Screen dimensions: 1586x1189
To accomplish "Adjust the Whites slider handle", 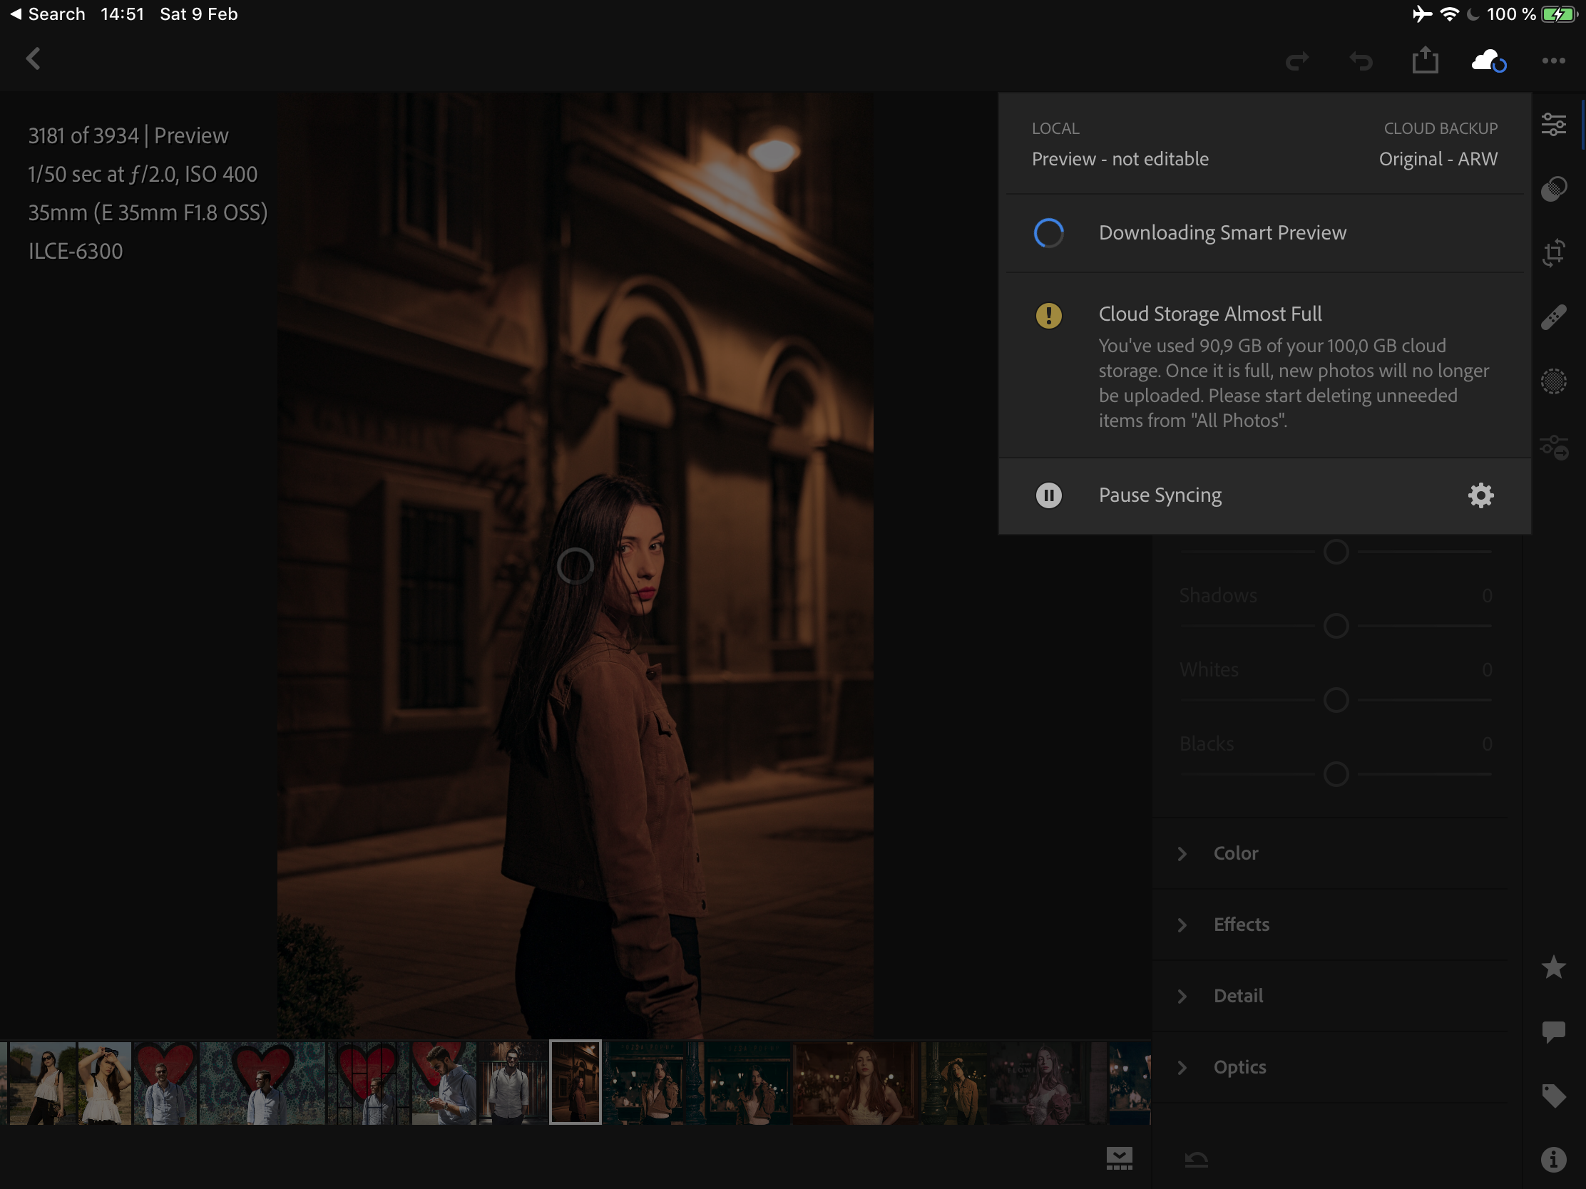I will click(x=1336, y=699).
